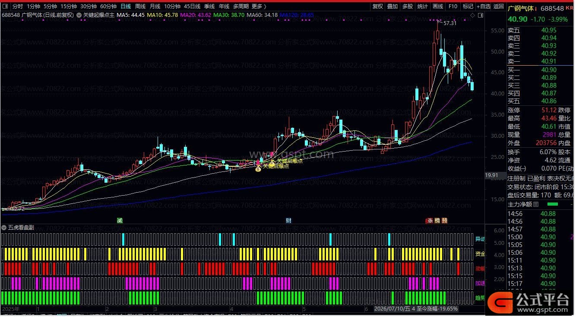This screenshot has height=317, width=576.
Task: Click the MA10: 45.78 legend value
Action: 162,15
